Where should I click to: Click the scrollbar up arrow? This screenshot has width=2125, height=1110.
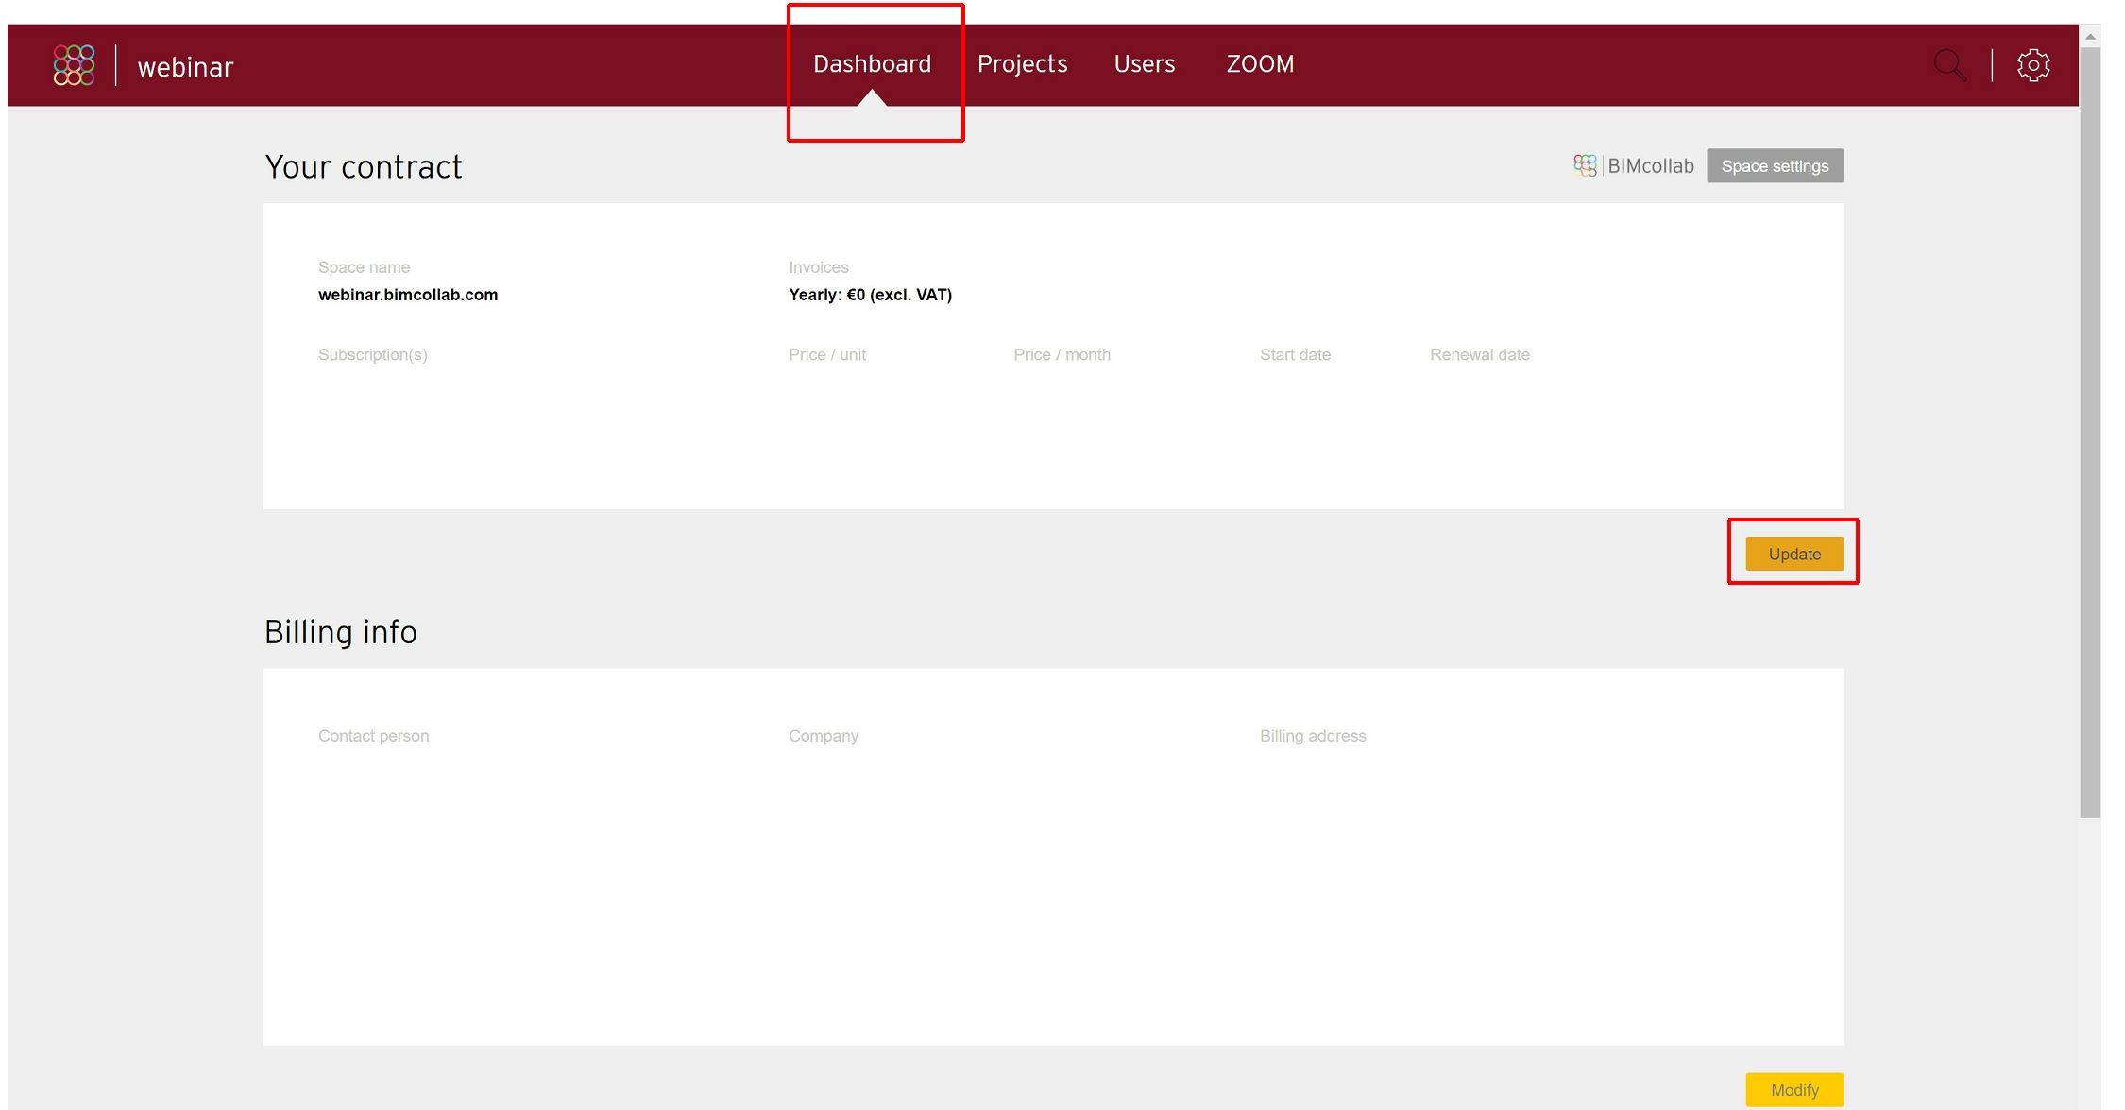point(2090,37)
